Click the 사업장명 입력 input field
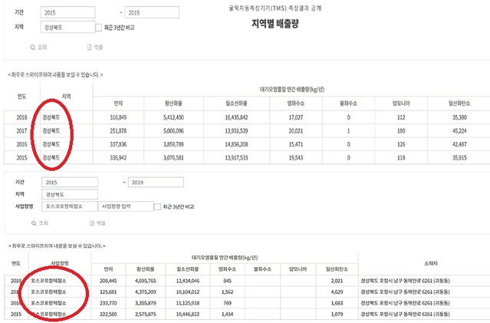 pos(126,206)
